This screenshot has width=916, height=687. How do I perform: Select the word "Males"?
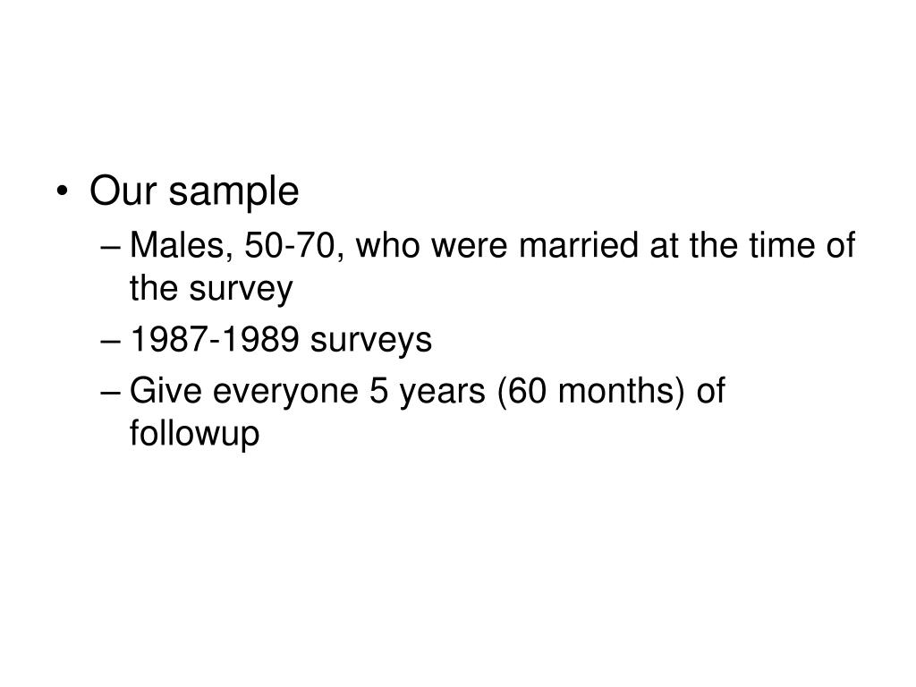177,245
